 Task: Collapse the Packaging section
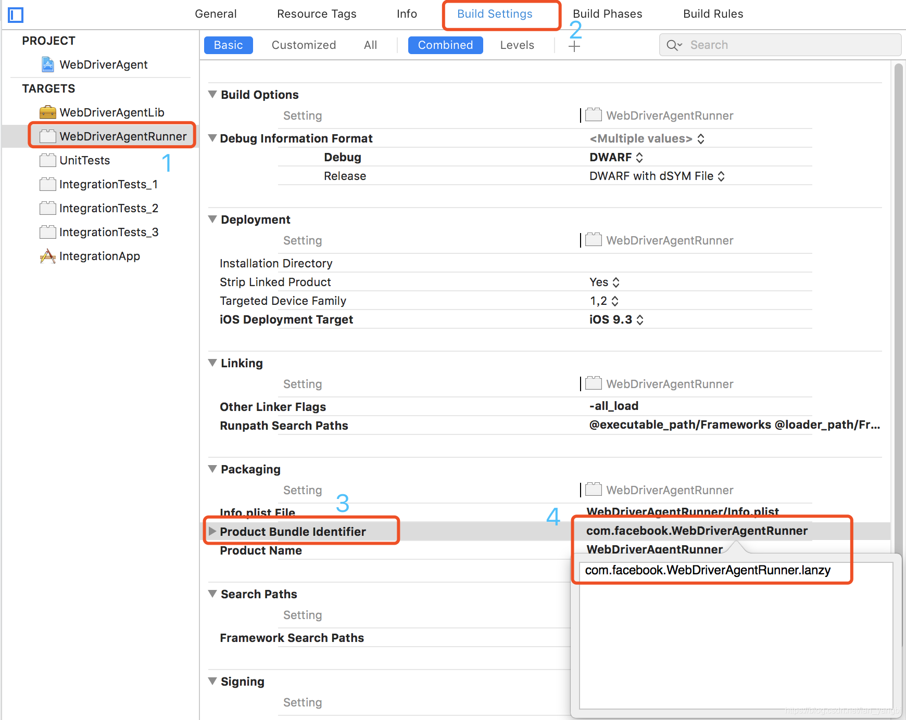212,469
